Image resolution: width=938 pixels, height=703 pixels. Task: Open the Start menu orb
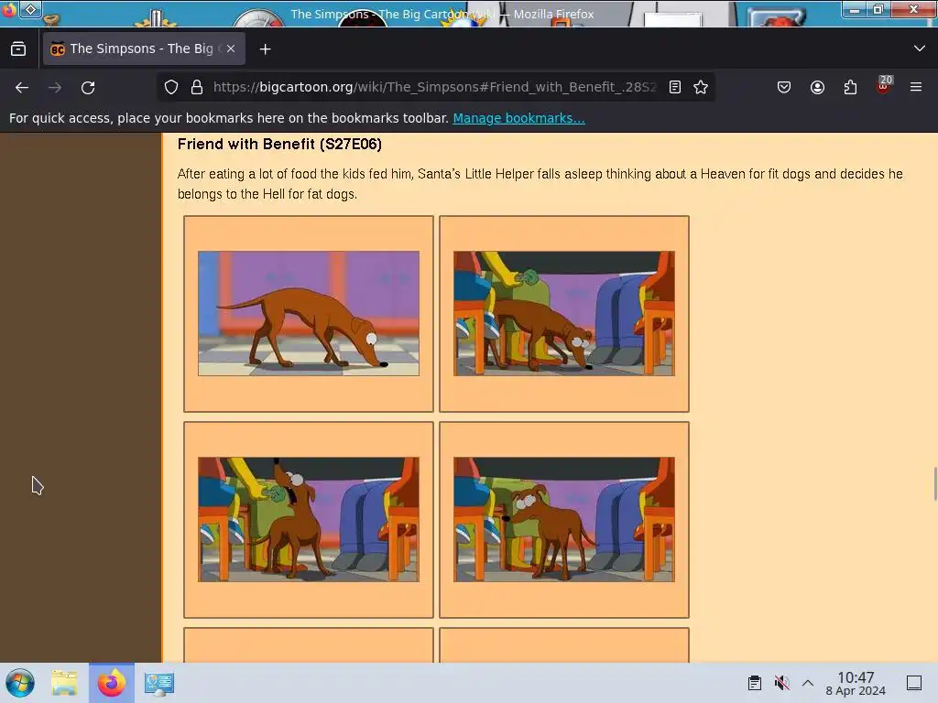[x=20, y=683]
